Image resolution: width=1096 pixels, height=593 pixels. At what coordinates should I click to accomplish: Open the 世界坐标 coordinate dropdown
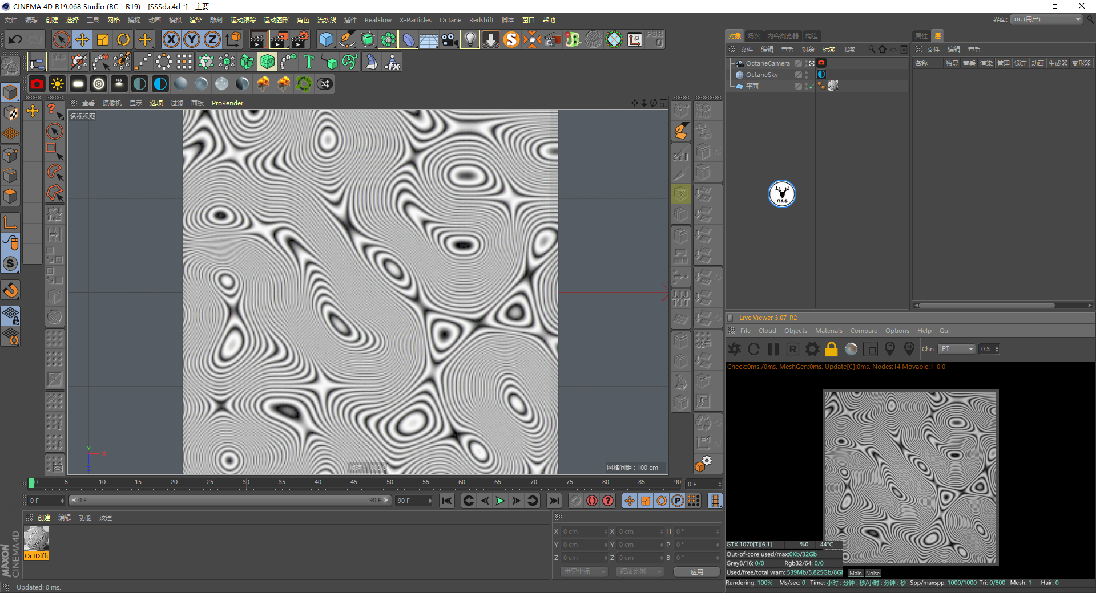[583, 571]
